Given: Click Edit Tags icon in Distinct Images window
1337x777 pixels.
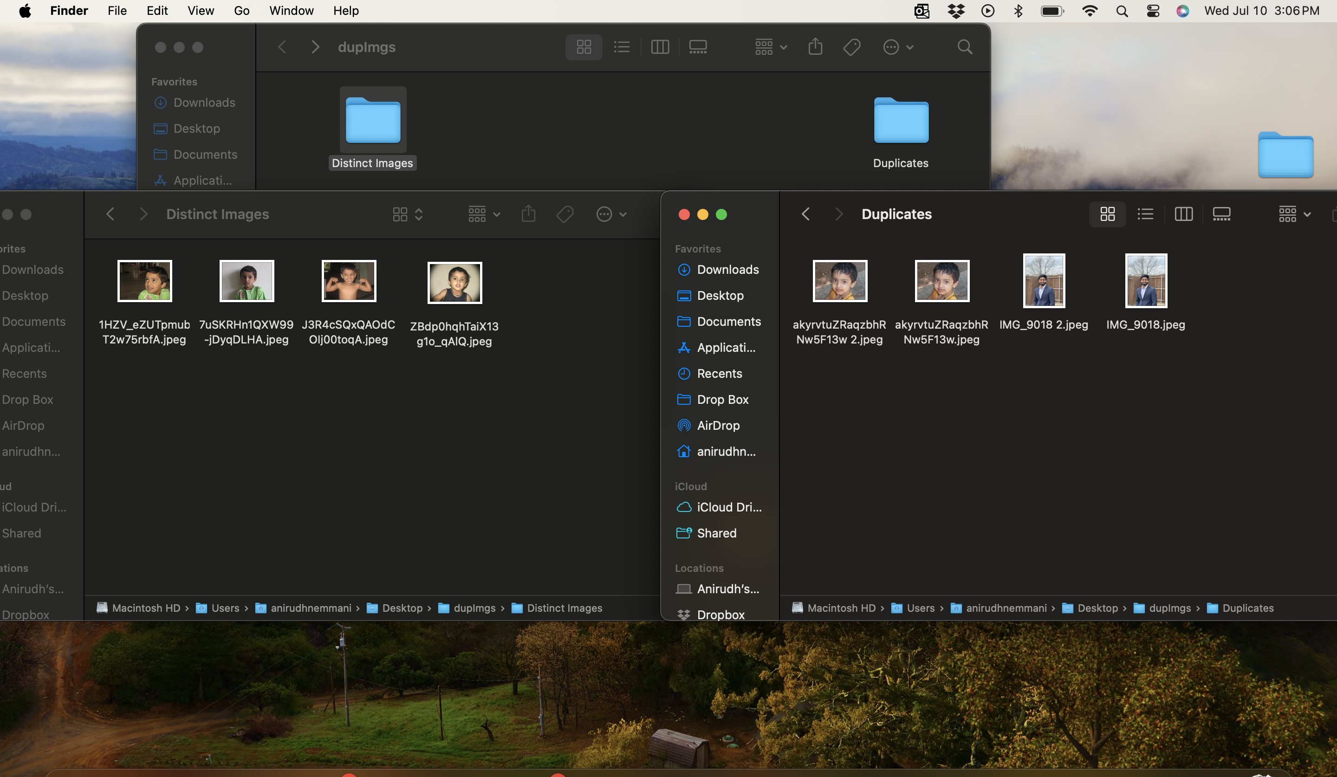Looking at the screenshot, I should tap(565, 214).
